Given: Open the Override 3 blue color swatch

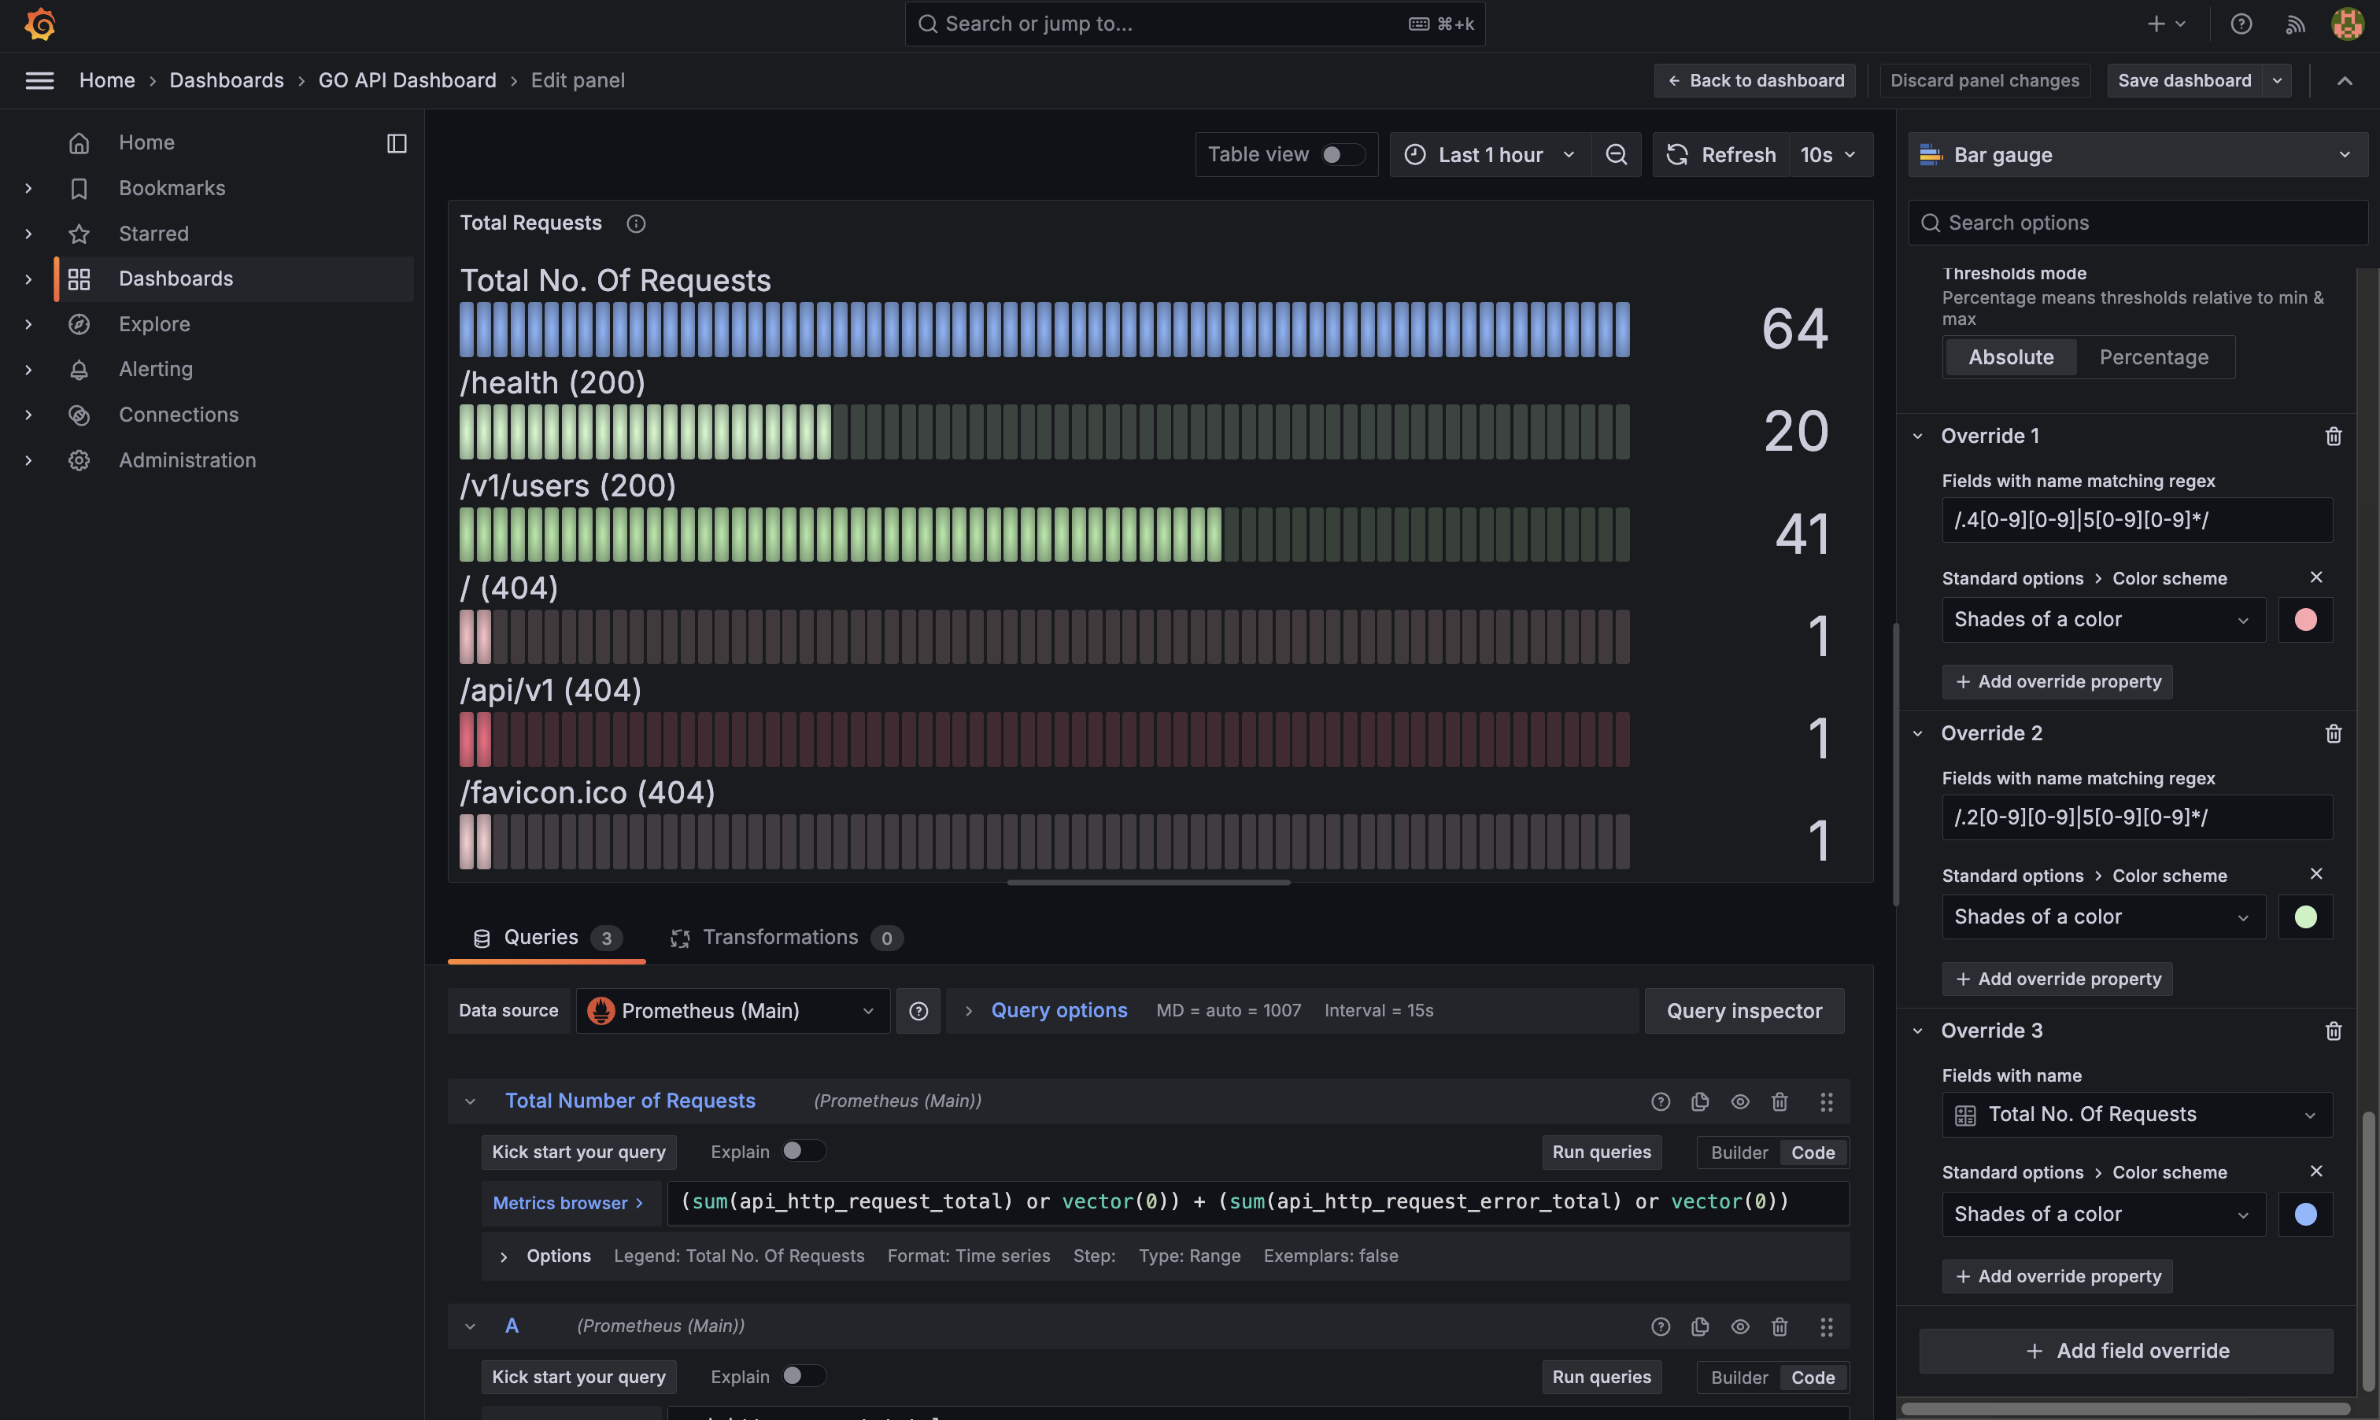Looking at the screenshot, I should click(2304, 1214).
